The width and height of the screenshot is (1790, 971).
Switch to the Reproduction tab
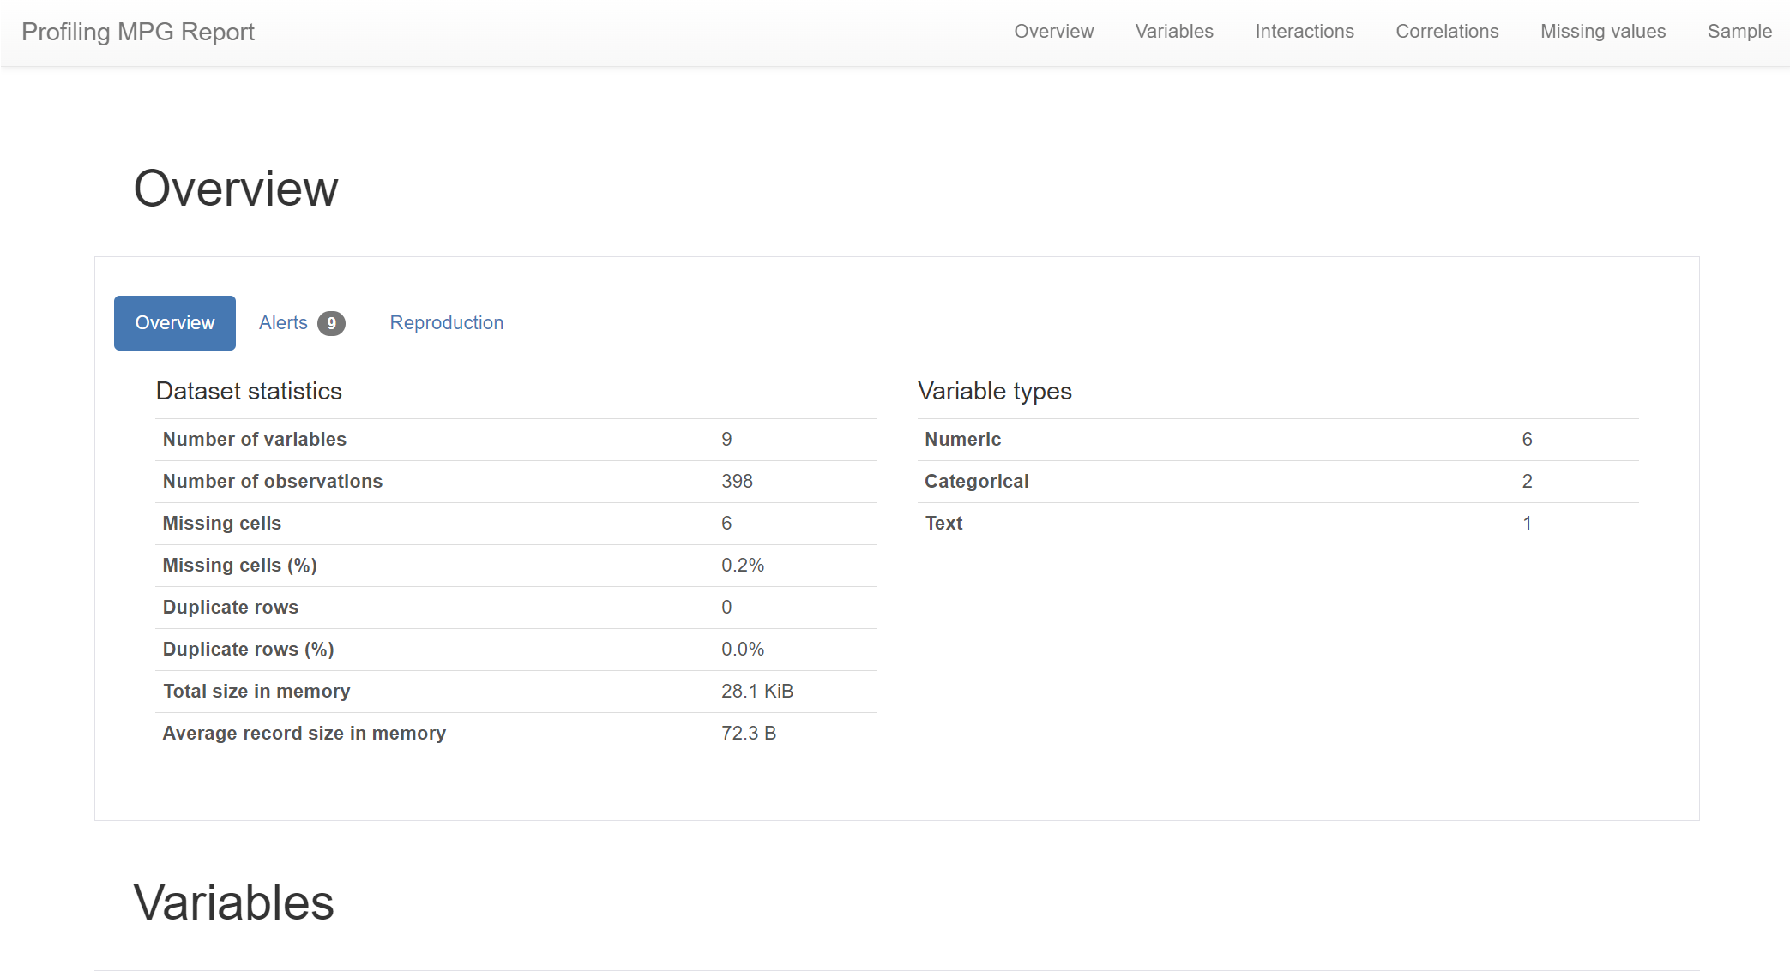point(446,323)
